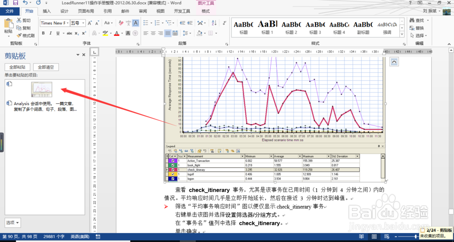This screenshot has width=454, height=242.
Task: Apply the 标题 1 style
Action: 267,28
